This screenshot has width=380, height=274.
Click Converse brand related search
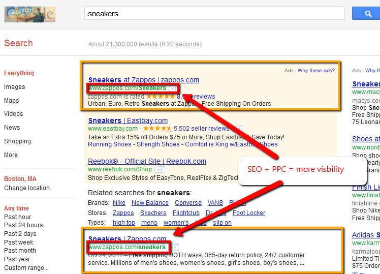point(188,203)
